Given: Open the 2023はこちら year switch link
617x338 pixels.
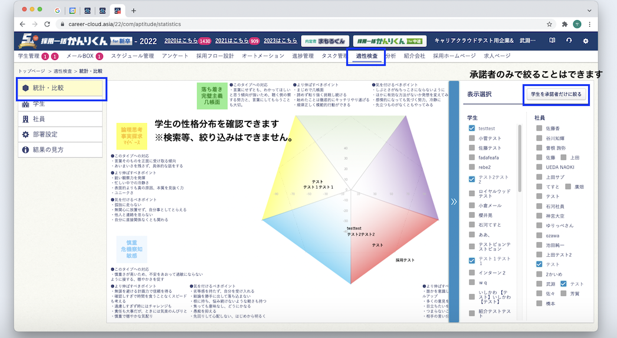Looking at the screenshot, I should [x=280, y=41].
